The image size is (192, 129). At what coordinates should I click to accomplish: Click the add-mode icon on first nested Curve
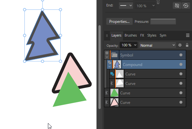tap(112, 74)
